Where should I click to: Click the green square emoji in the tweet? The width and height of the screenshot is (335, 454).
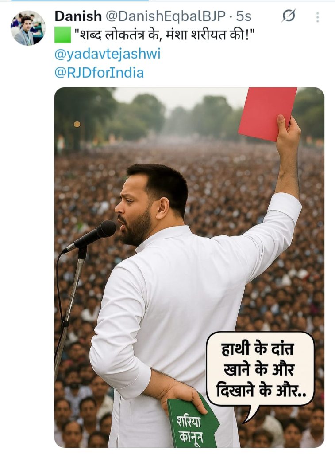[x=63, y=35]
